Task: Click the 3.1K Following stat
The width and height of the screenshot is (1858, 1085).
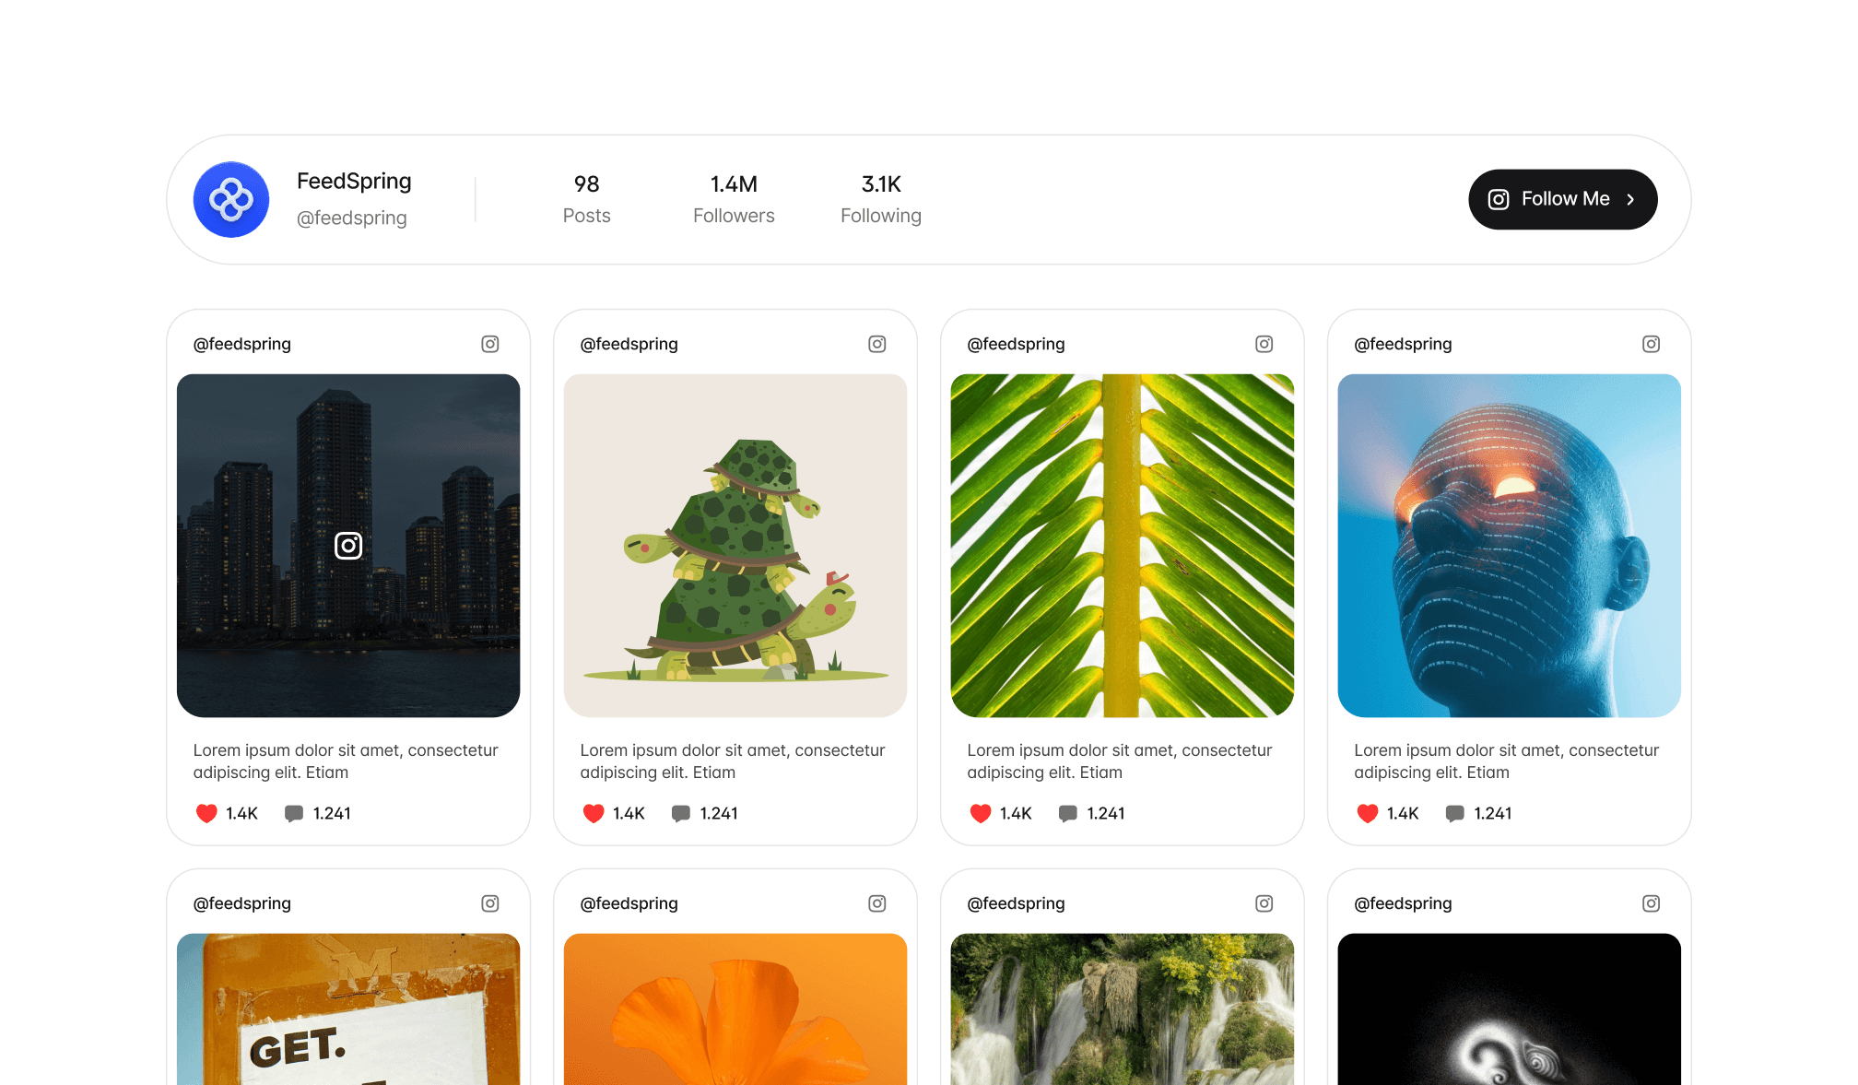Action: coord(880,199)
